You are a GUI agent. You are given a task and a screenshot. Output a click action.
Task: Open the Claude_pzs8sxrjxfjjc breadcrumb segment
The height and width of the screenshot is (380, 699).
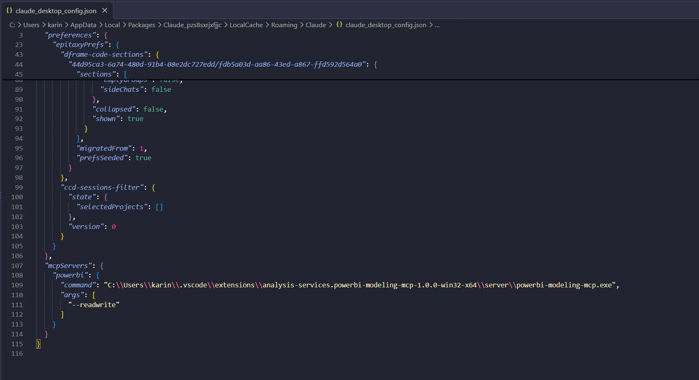coord(192,25)
